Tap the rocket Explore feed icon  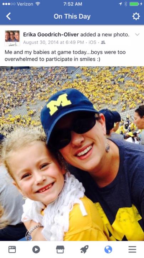tap(84, 249)
